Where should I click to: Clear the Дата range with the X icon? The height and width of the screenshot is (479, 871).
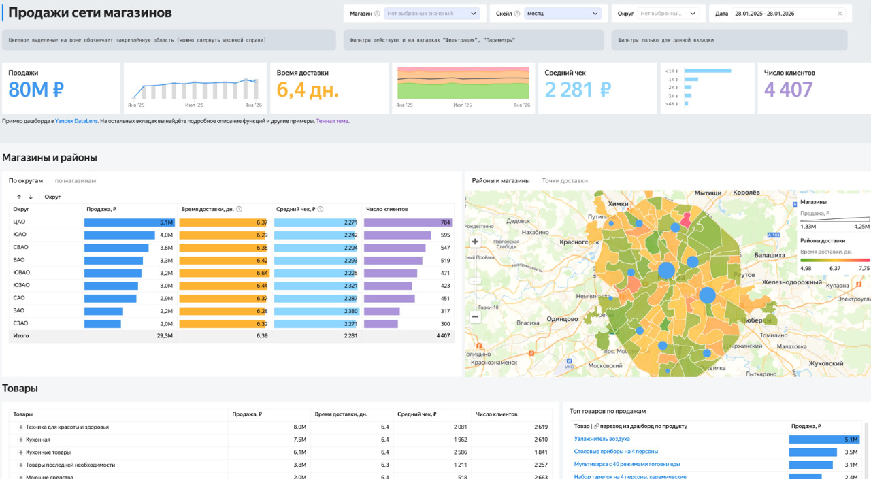(840, 14)
